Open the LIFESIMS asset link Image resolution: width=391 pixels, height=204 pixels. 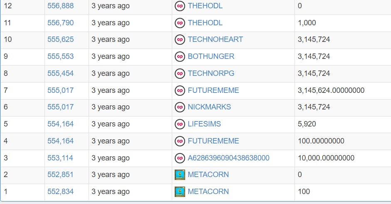coord(204,124)
